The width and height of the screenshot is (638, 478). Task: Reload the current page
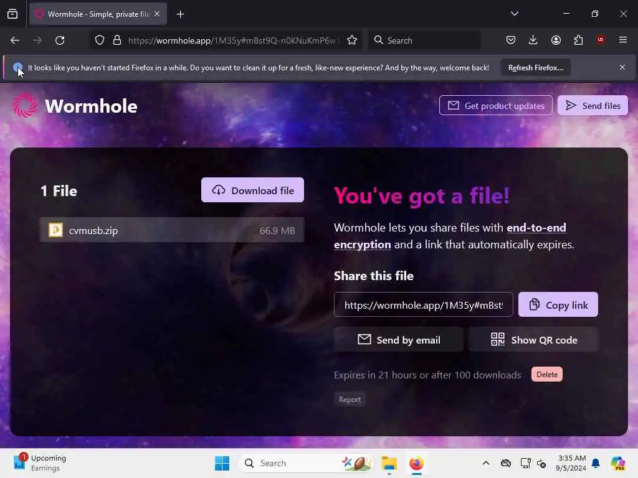[60, 40]
